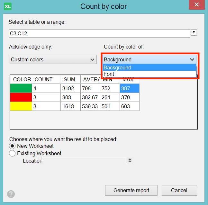Click the COLOR column header
Screen dimensions: 208x205
tap(21, 79)
